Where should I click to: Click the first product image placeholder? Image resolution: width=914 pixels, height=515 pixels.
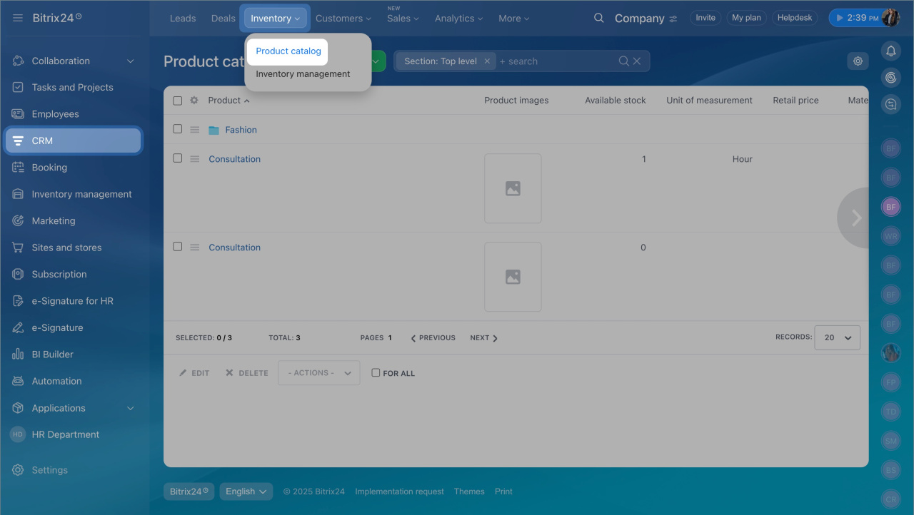click(x=513, y=188)
